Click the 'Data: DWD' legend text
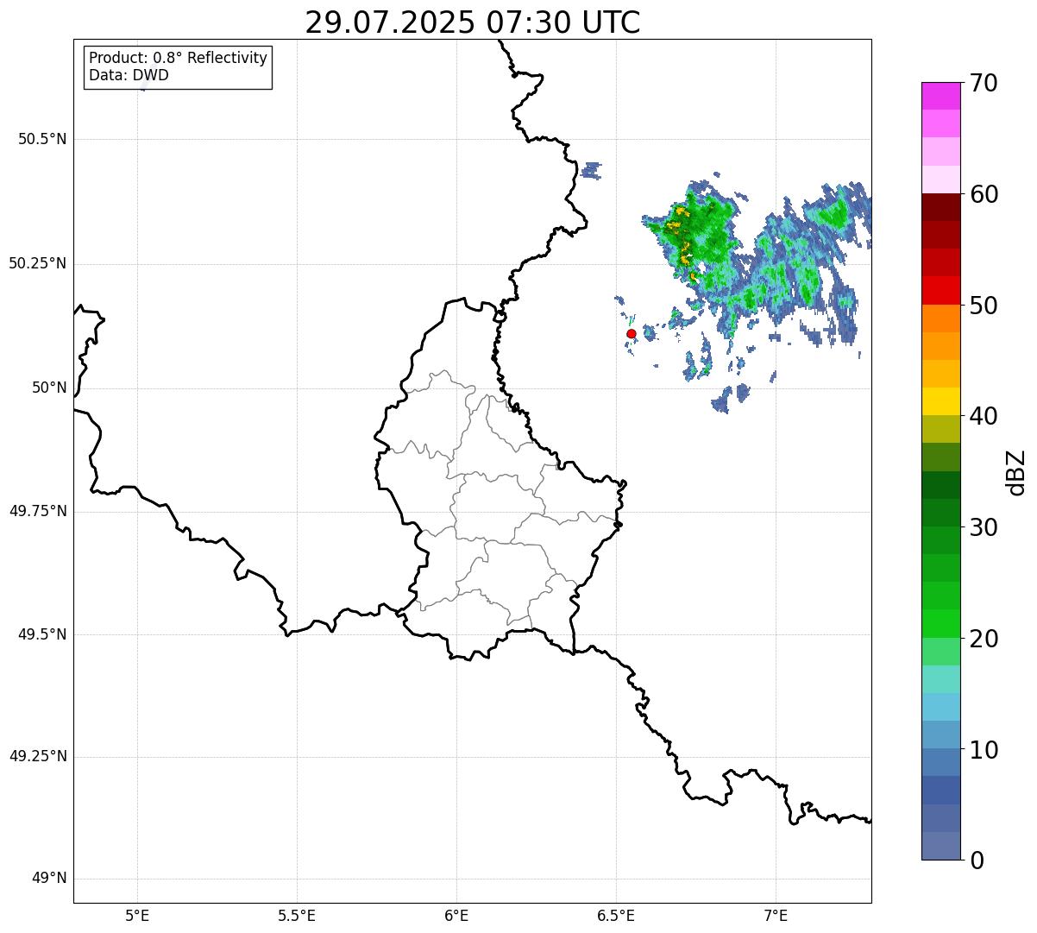 (129, 75)
